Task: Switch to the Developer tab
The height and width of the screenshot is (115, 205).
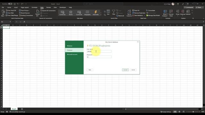Action: (x=63, y=7)
